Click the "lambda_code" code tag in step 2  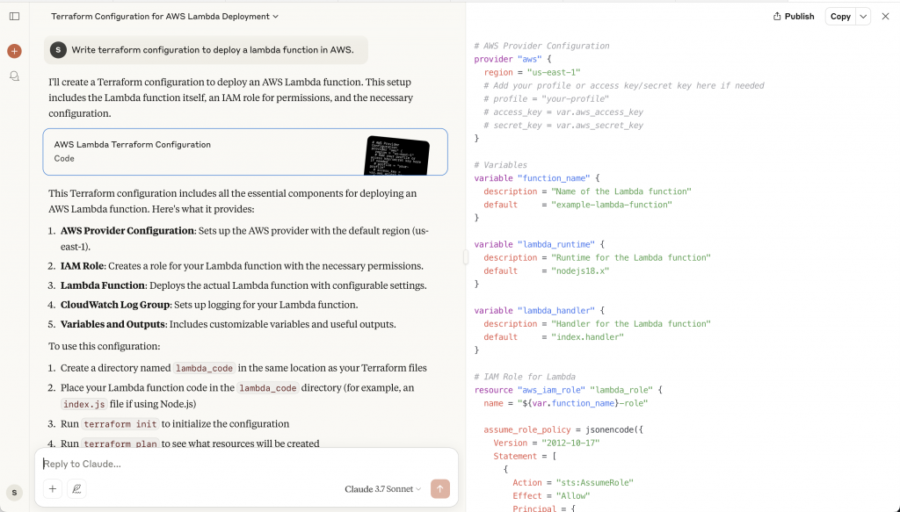click(268, 388)
